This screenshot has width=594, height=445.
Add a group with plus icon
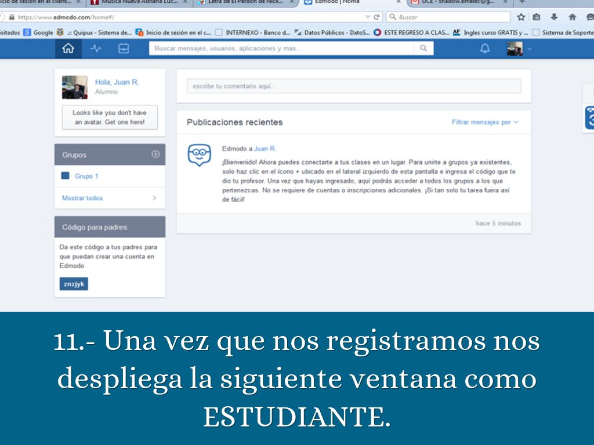tap(155, 154)
